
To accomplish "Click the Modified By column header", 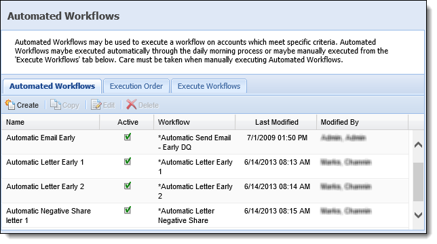I will (x=362, y=122).
